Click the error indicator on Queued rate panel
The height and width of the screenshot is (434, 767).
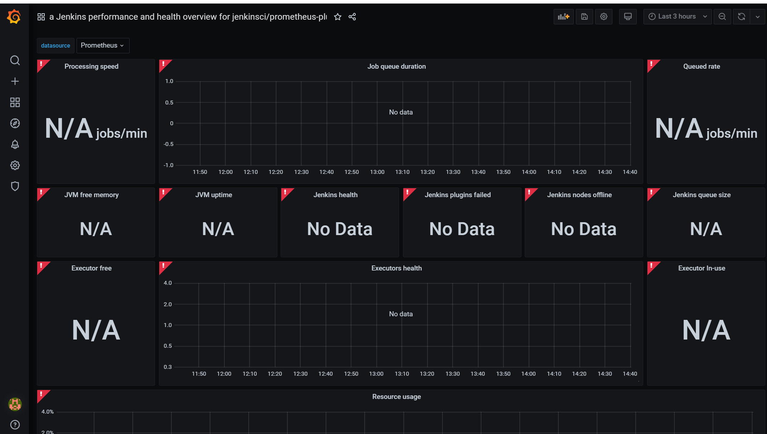pos(652,64)
